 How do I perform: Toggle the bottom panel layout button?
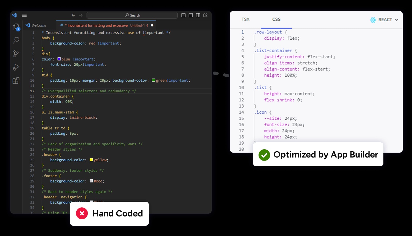191,15
